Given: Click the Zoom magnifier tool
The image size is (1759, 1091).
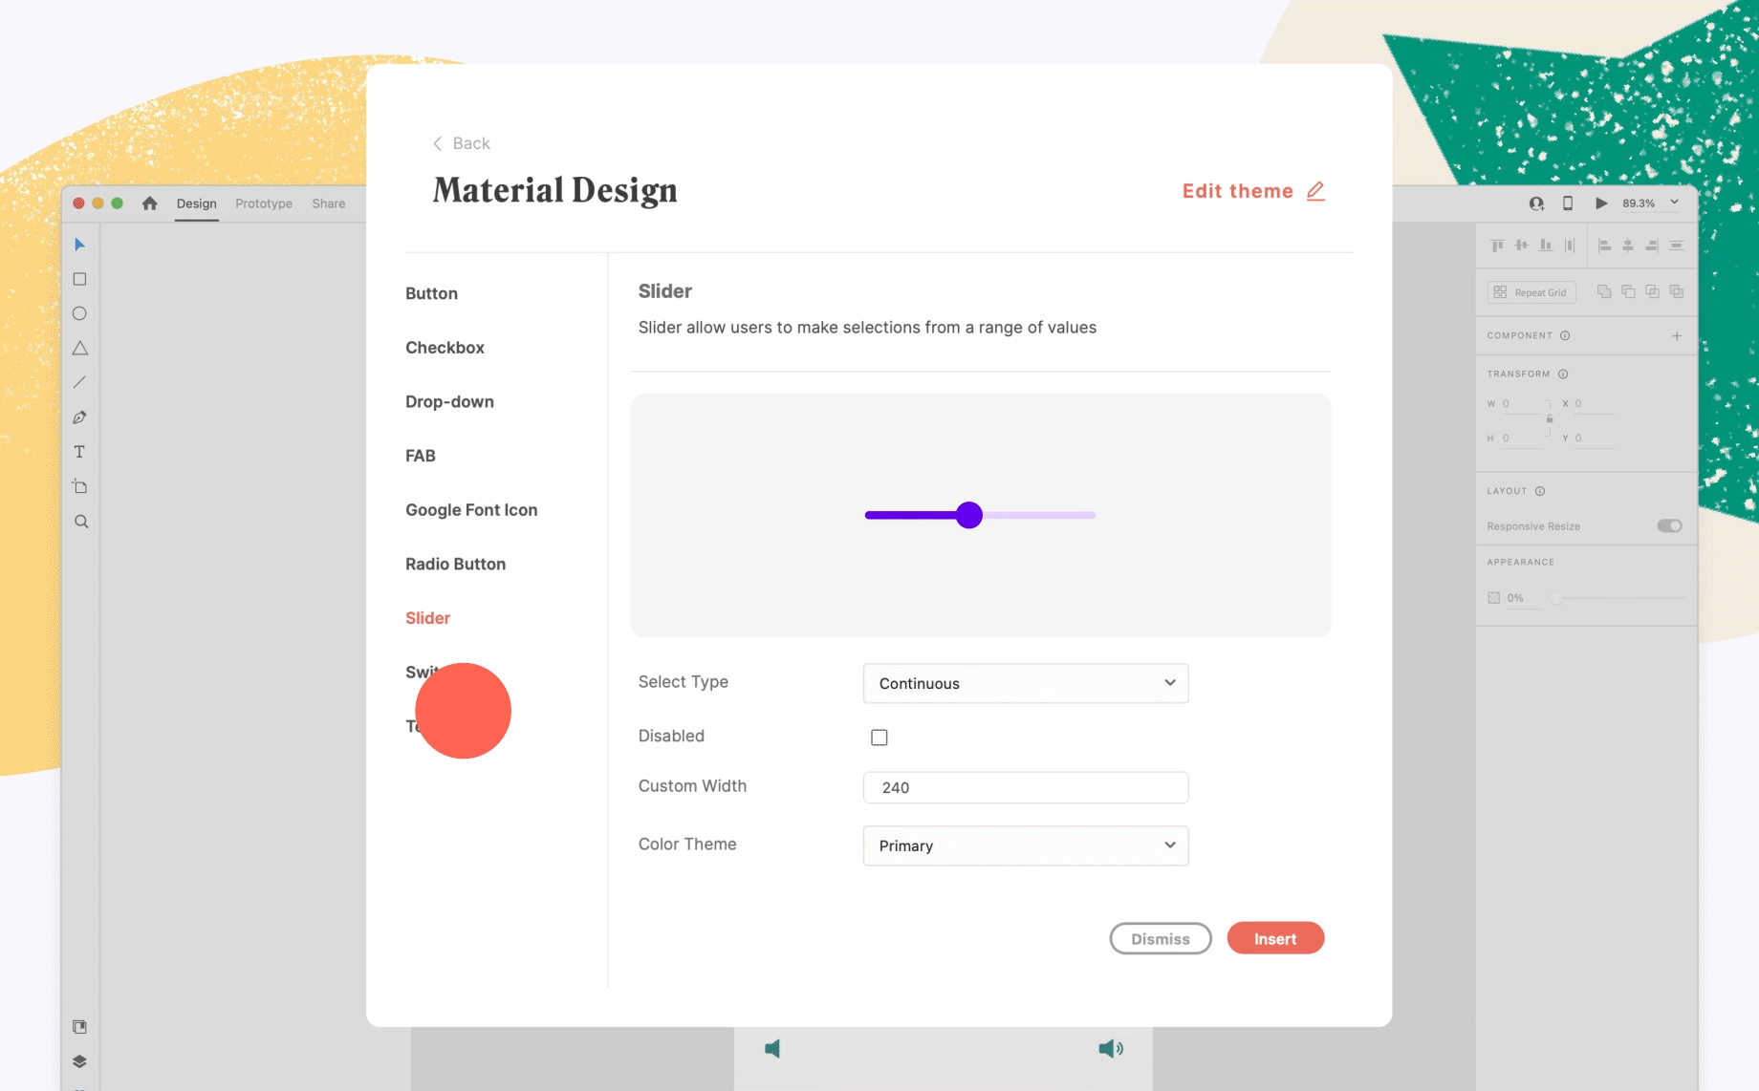Looking at the screenshot, I should pyautogui.click(x=81, y=522).
